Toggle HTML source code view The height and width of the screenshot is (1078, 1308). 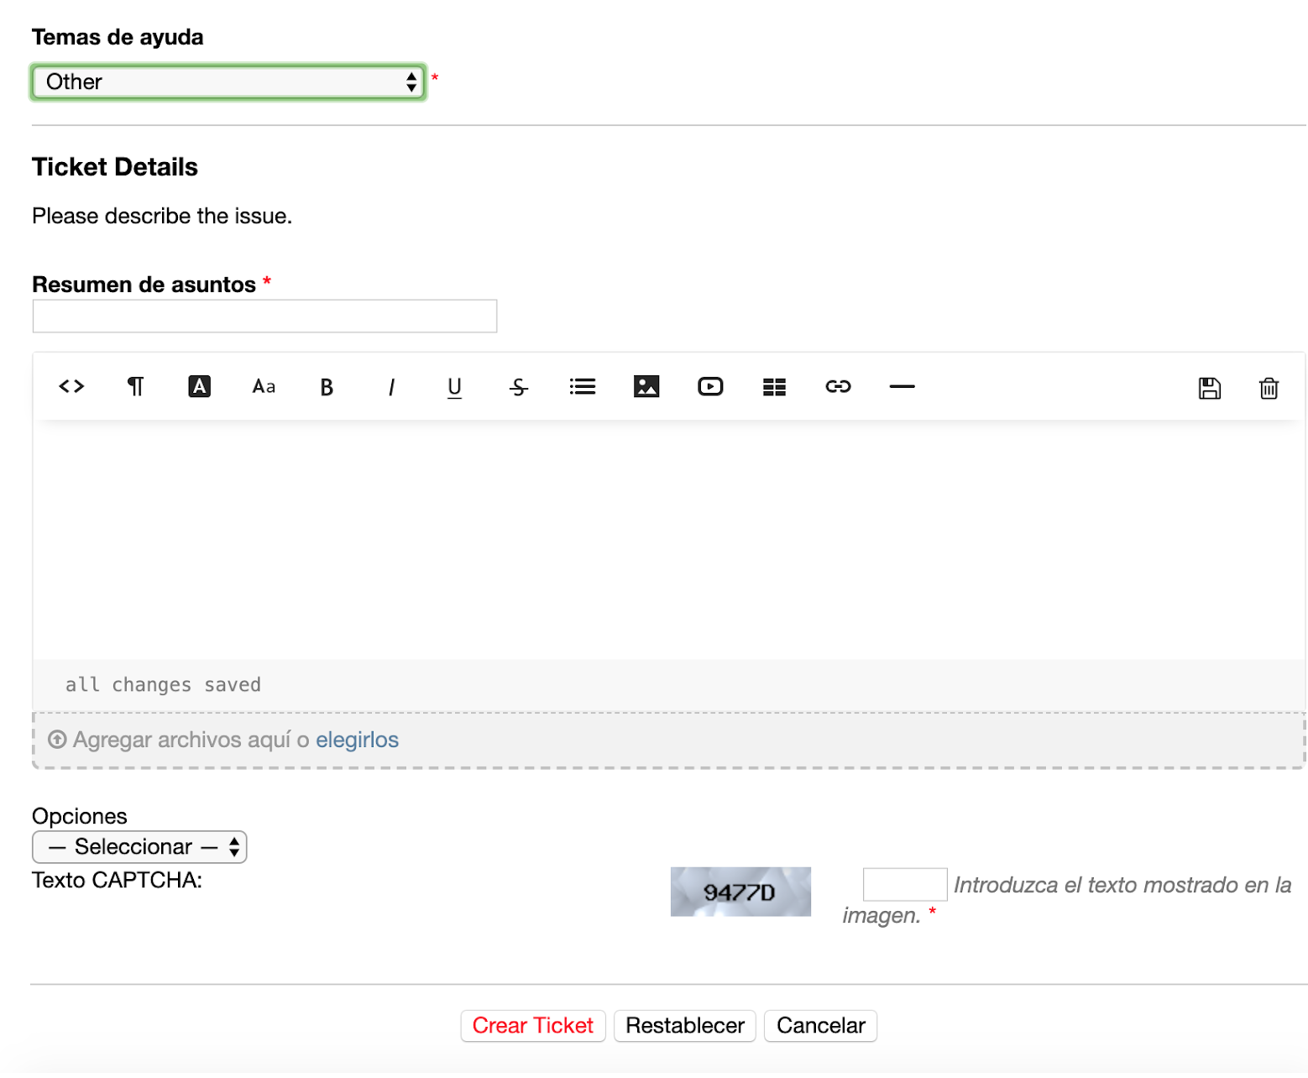[71, 386]
